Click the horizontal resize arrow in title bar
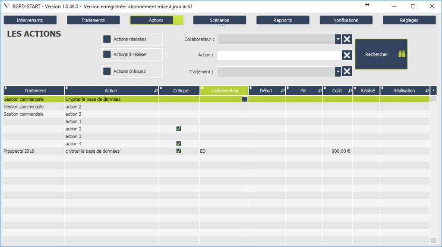The width and height of the screenshot is (442, 247). point(367,4)
